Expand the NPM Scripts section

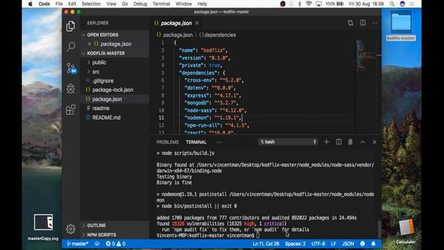tap(114, 235)
